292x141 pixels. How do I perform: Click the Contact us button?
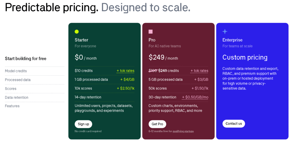[x=234, y=124]
